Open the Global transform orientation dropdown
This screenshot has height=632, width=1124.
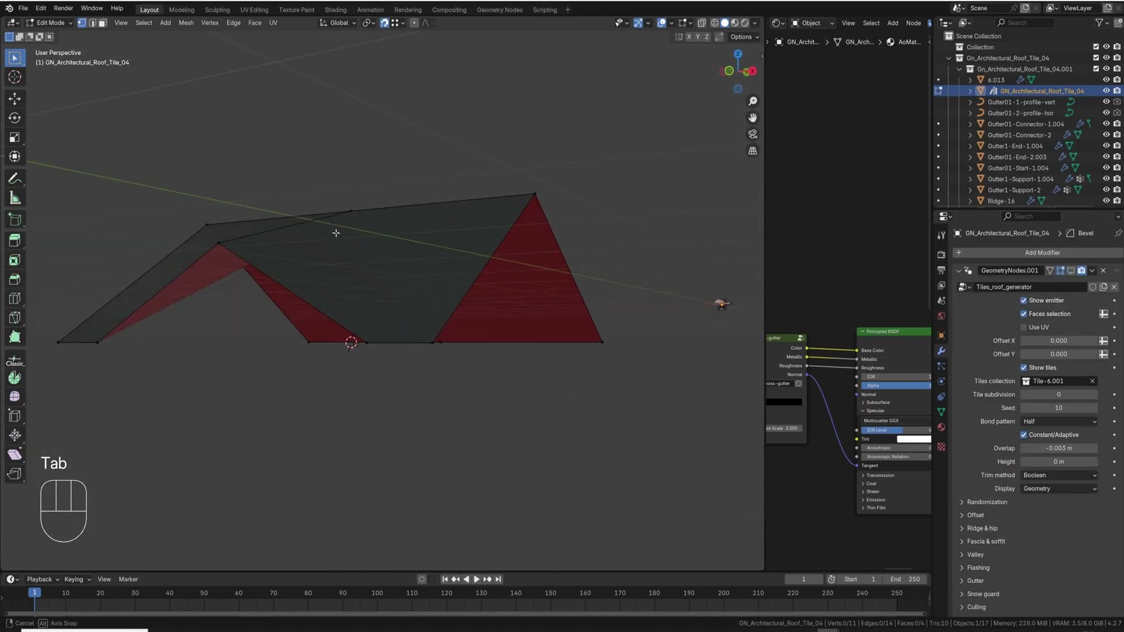338,23
